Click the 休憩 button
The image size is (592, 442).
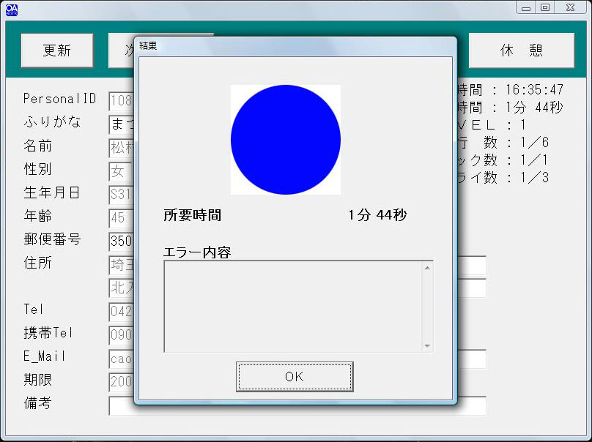522,50
